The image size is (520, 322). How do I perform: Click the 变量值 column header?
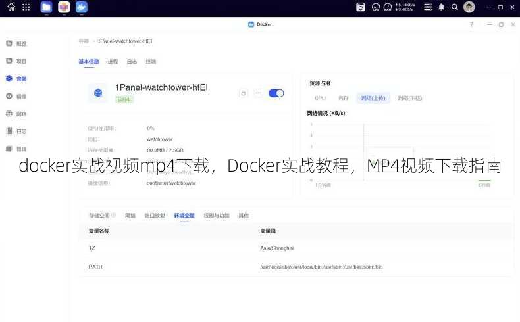click(x=268, y=231)
